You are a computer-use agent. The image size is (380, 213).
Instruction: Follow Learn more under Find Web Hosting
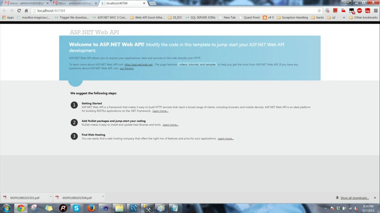point(225,139)
